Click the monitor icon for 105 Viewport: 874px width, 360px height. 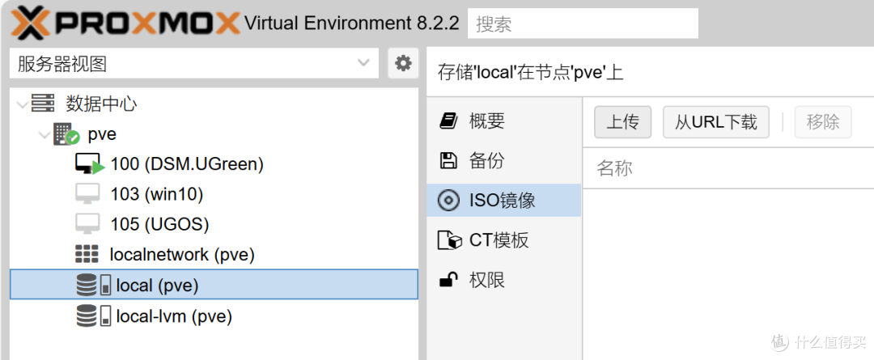pyautogui.click(x=87, y=223)
